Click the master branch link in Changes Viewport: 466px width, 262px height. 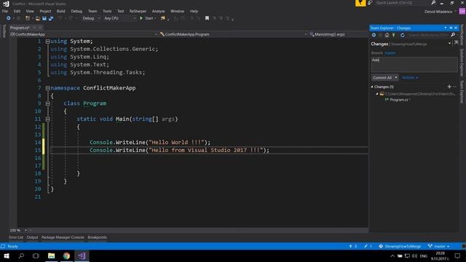pyautogui.click(x=390, y=53)
